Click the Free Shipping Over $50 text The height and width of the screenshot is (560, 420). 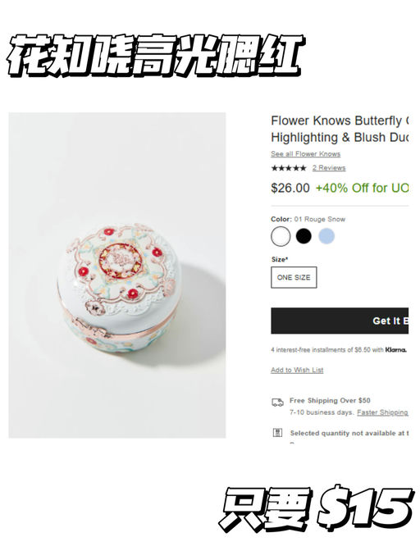click(x=330, y=400)
